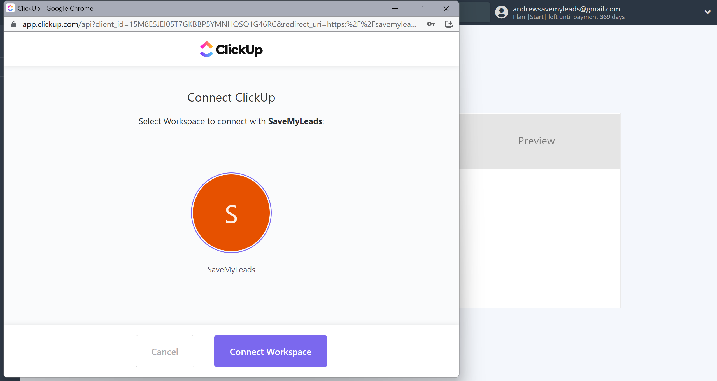Click the Connect Workspace button
Image resolution: width=717 pixels, height=381 pixels.
[x=271, y=351]
